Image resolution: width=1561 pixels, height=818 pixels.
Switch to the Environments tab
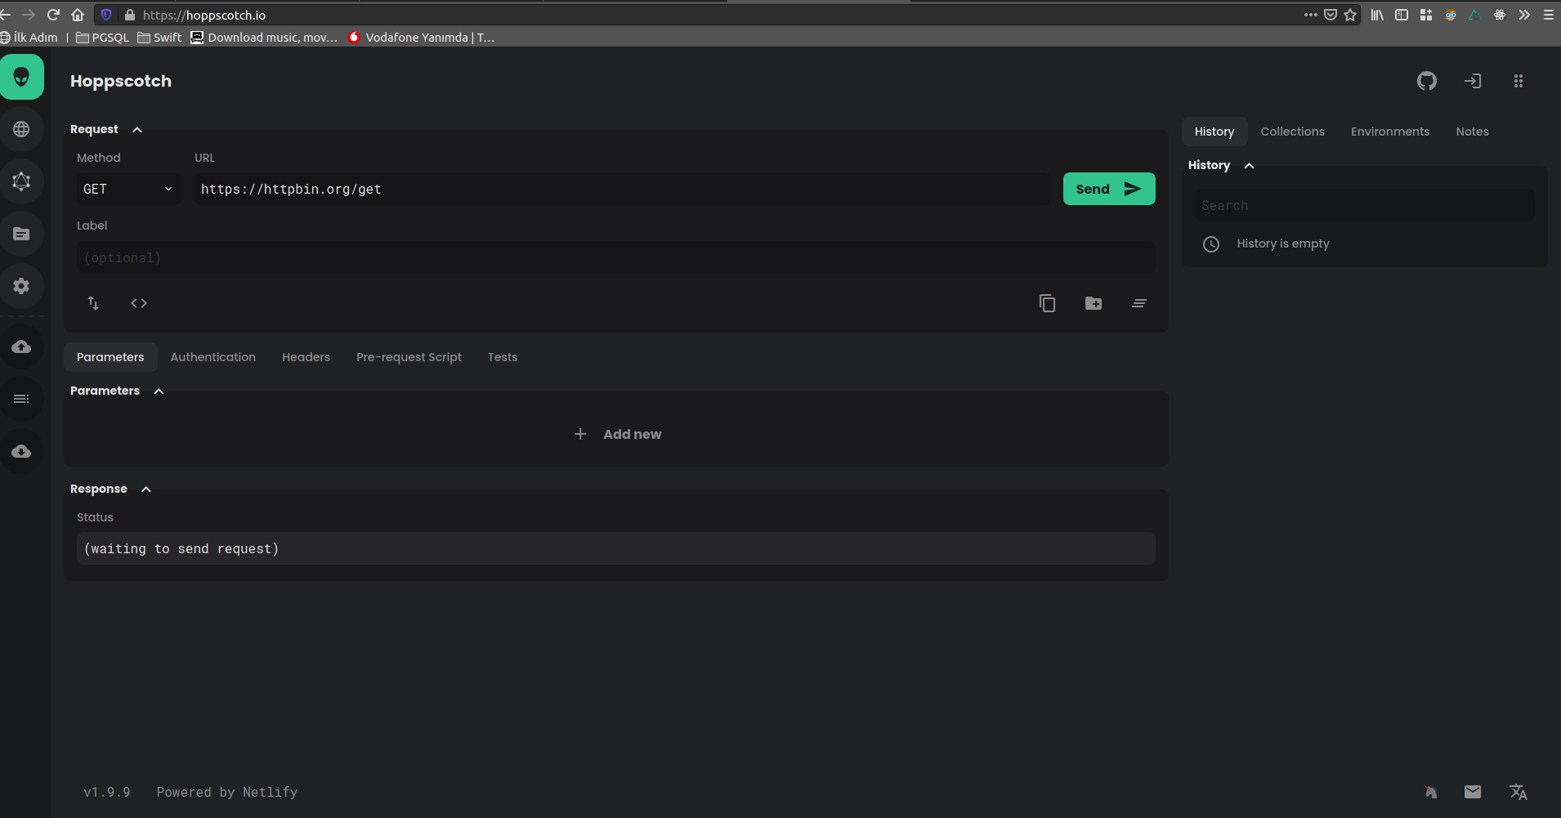[x=1390, y=132]
